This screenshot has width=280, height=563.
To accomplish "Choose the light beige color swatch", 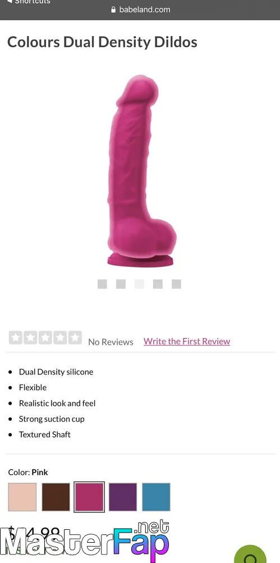I will tap(22, 497).
